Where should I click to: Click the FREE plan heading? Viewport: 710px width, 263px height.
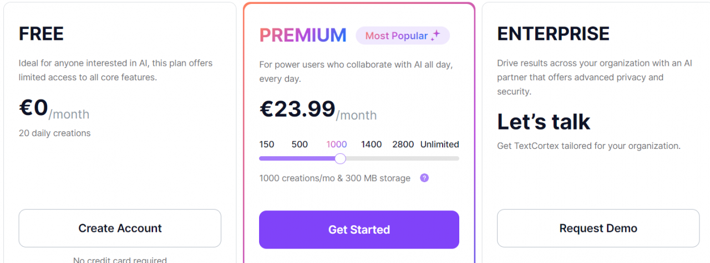(x=41, y=34)
